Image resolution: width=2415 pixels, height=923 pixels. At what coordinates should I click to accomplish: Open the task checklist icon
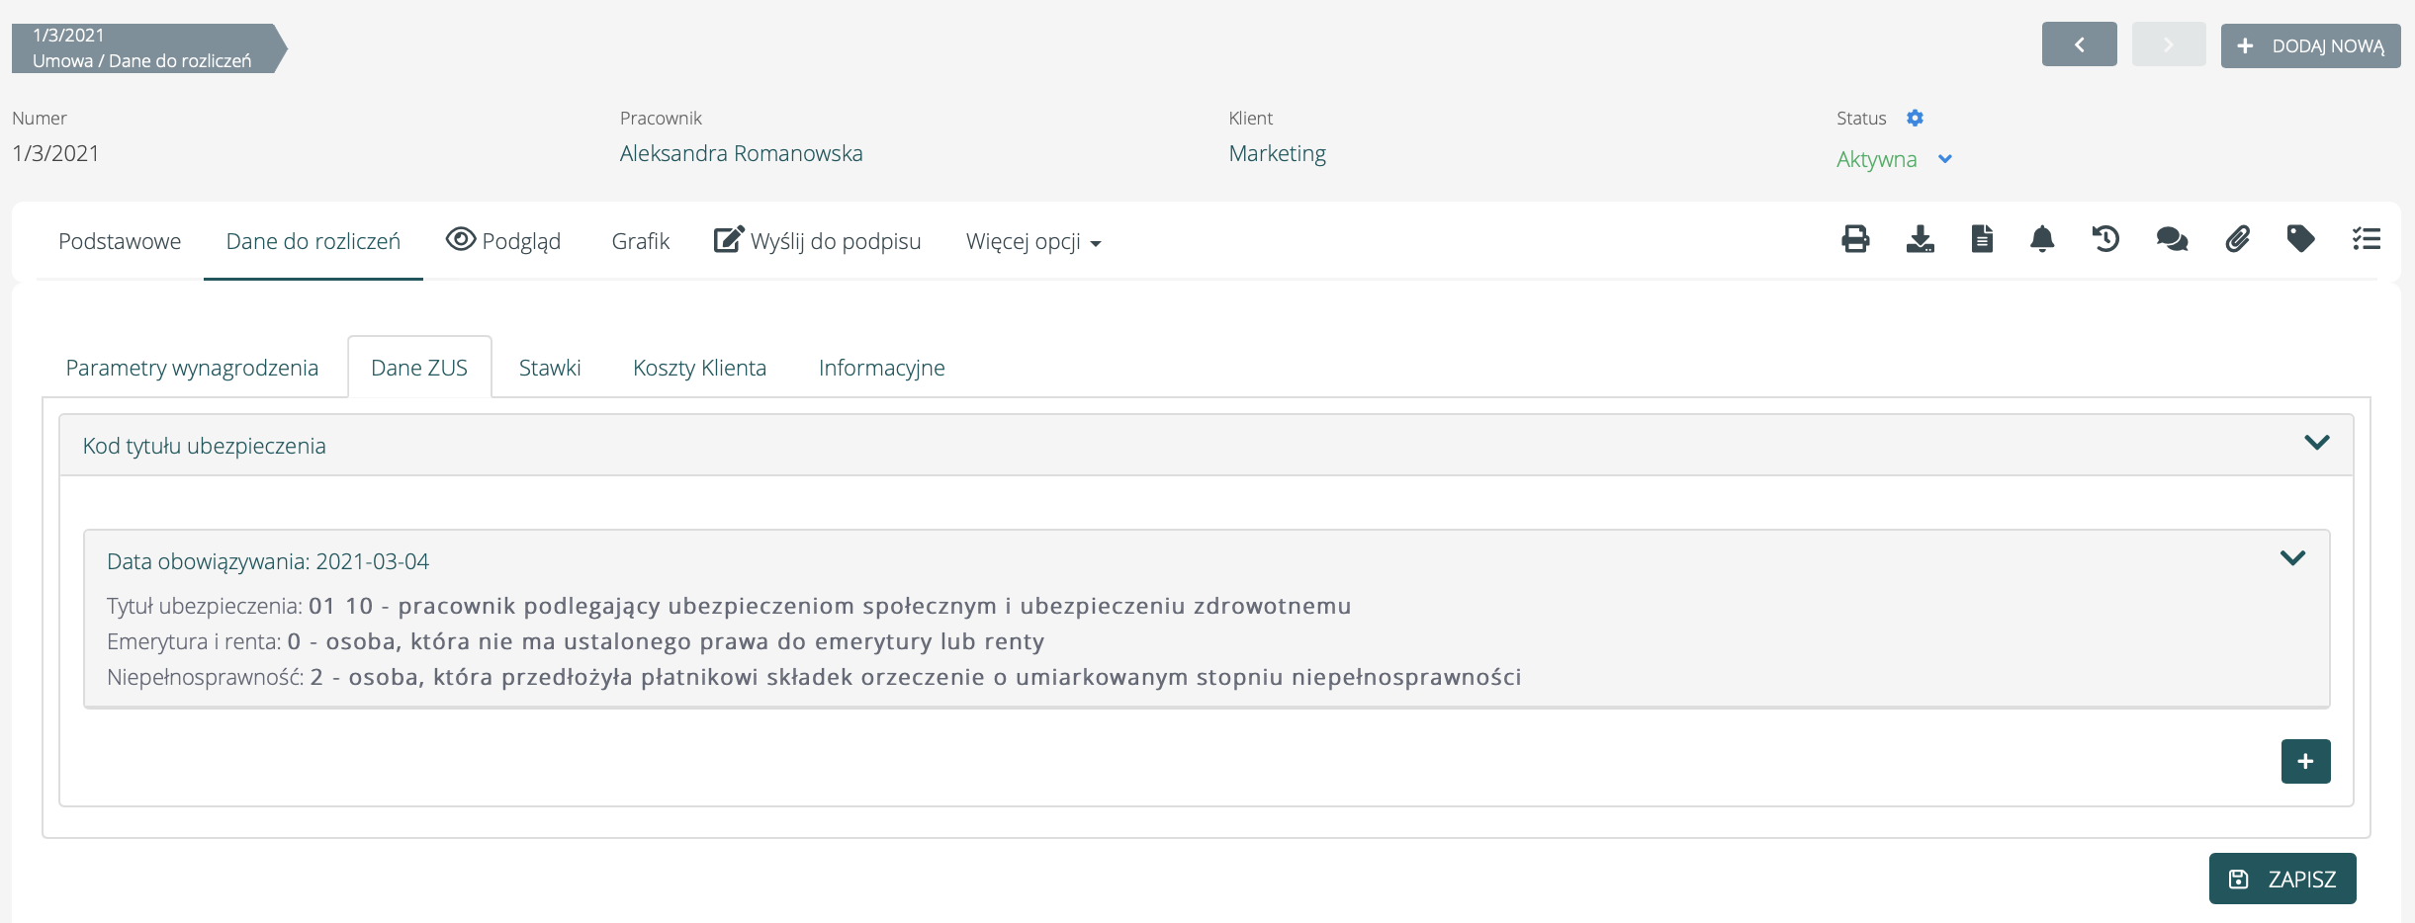pos(2366,239)
